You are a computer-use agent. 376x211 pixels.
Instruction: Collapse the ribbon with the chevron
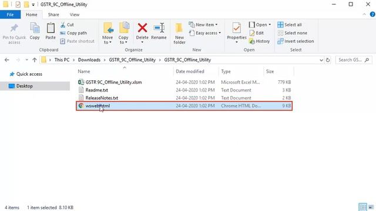coord(364,15)
